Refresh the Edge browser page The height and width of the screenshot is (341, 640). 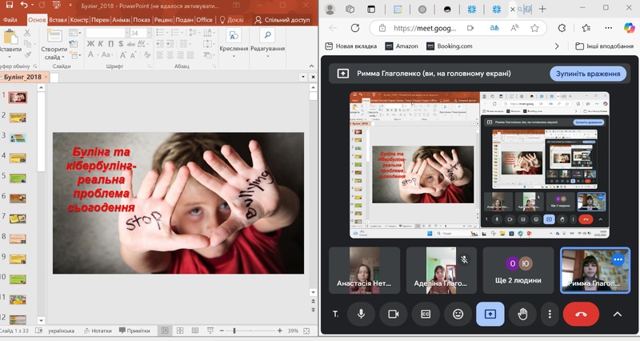(x=355, y=27)
